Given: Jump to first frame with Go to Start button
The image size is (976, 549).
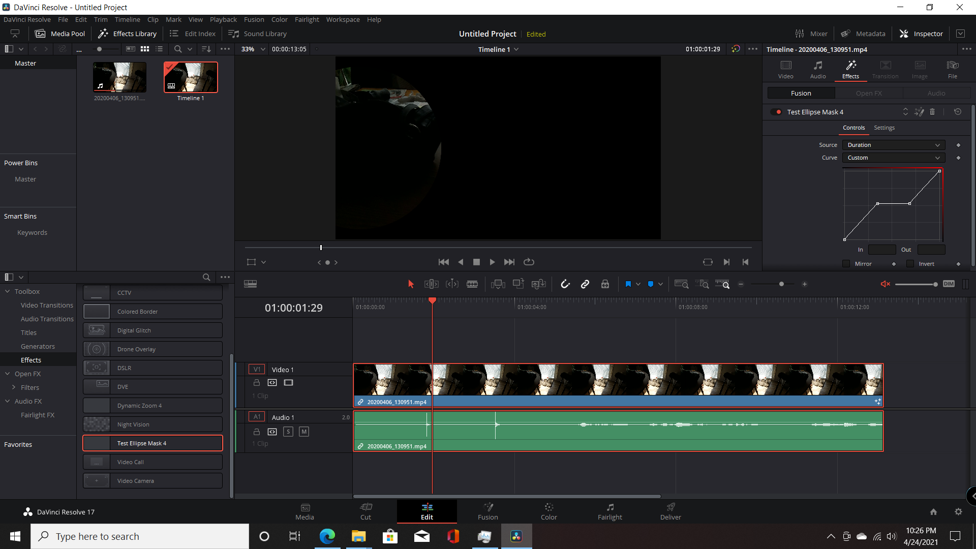Looking at the screenshot, I should [443, 262].
